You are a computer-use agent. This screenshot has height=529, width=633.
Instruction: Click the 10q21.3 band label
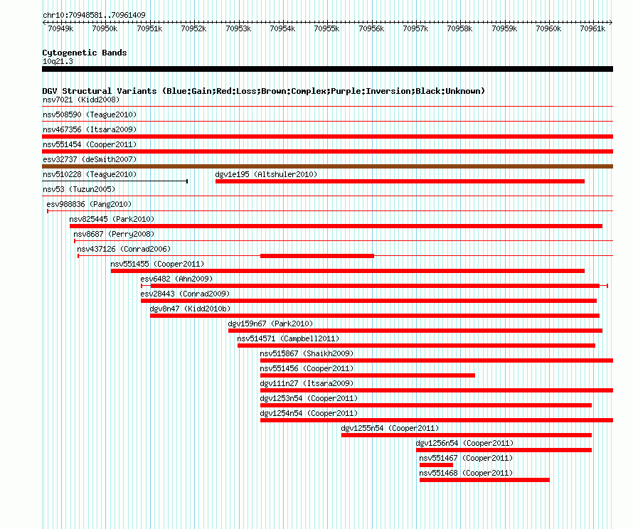tap(58, 61)
